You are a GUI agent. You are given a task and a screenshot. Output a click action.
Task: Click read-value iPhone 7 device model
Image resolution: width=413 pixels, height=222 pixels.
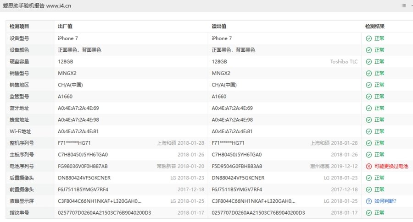pos(222,38)
